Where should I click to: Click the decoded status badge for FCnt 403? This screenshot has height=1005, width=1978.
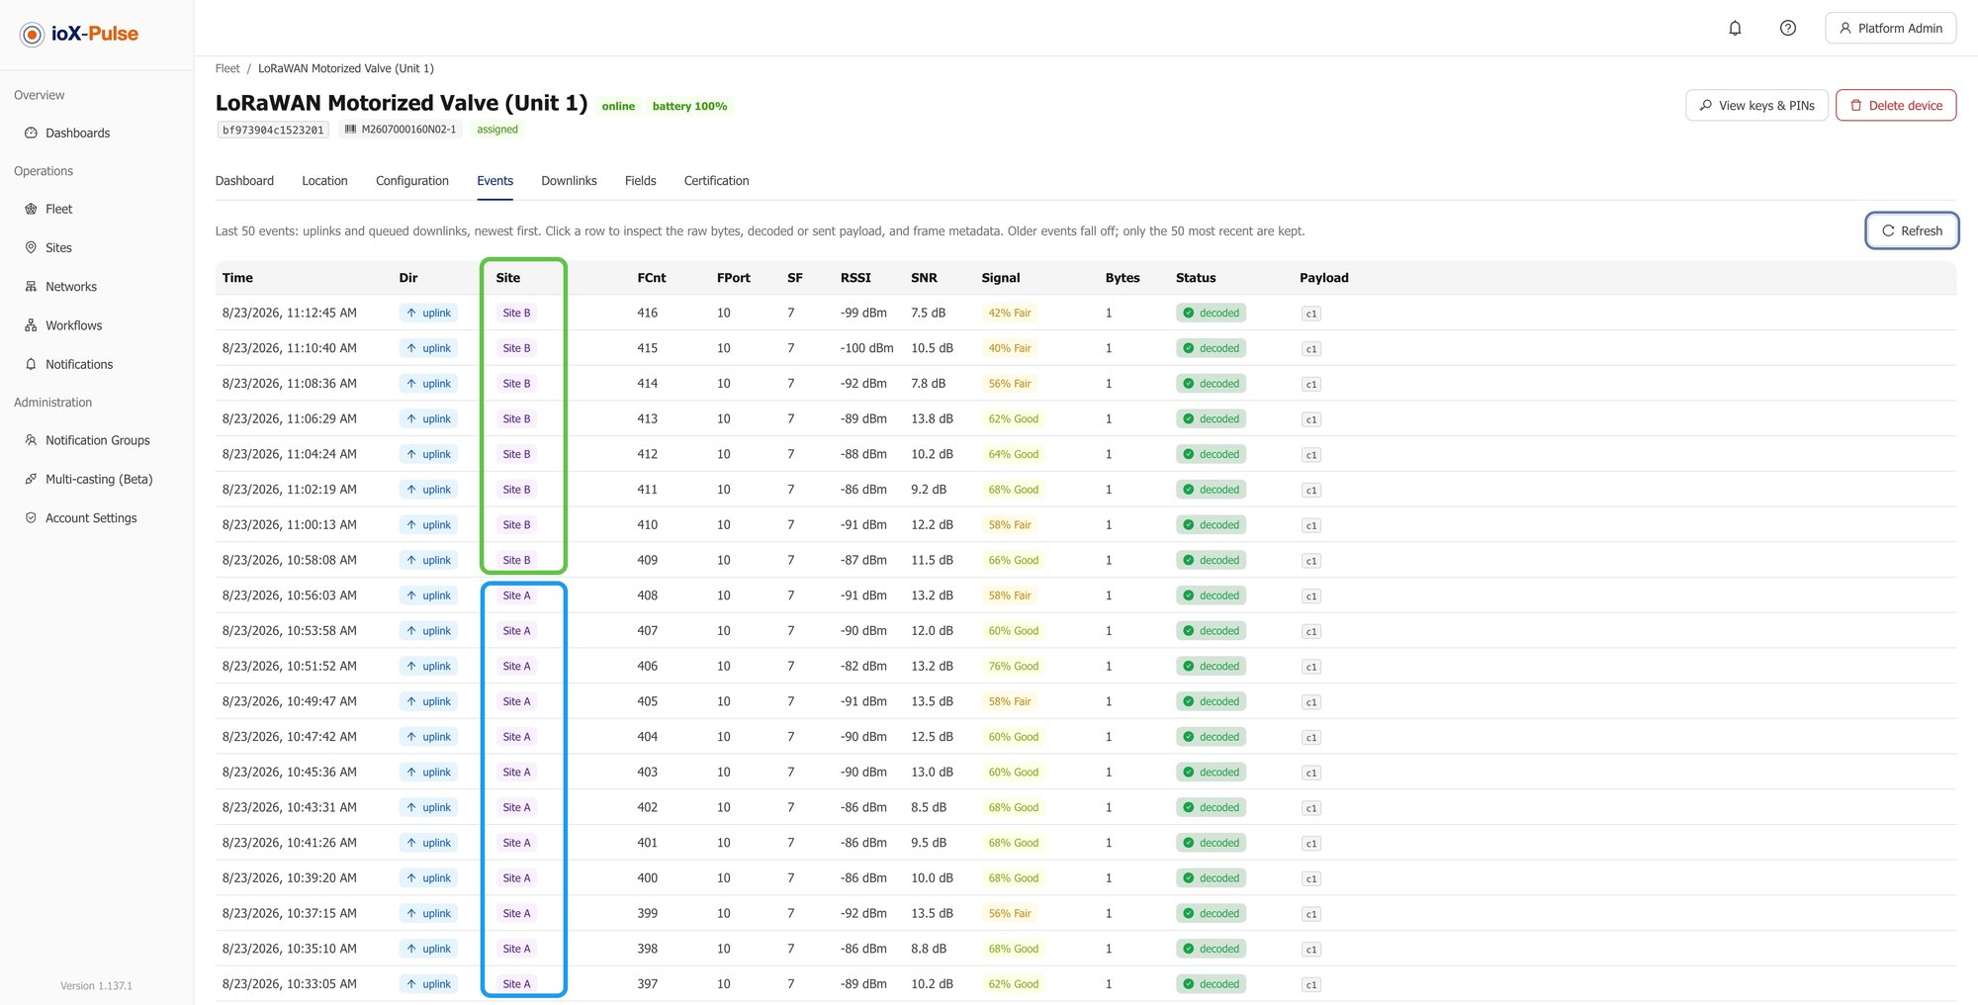1211,773
